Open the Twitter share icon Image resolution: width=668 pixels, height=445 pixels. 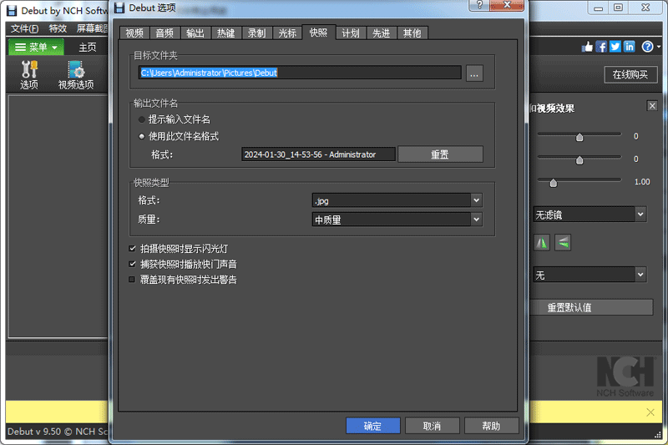point(615,47)
